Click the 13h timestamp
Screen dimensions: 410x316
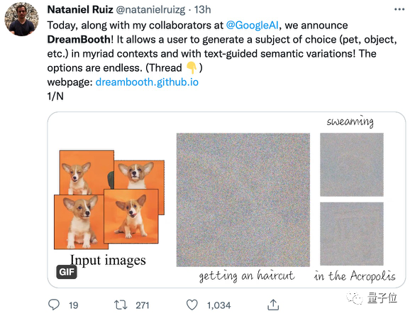[x=202, y=10]
